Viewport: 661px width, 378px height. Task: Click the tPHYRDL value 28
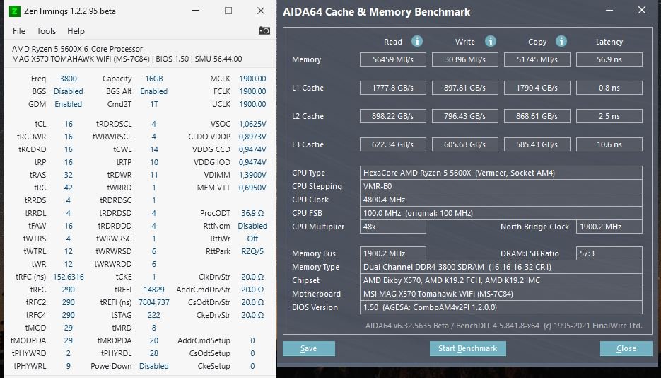point(154,353)
